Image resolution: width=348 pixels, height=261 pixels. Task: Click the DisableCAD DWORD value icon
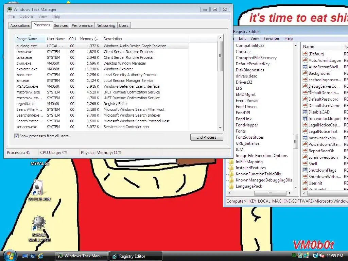(305, 112)
